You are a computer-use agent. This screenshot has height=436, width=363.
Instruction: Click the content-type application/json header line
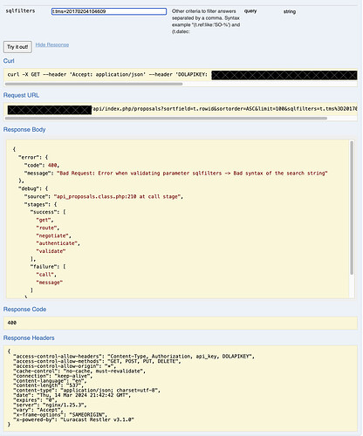(86, 391)
